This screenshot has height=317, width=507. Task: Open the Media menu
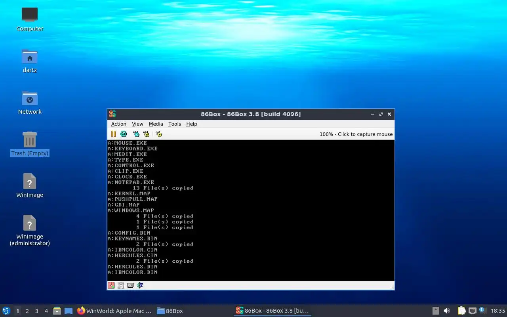point(156,124)
